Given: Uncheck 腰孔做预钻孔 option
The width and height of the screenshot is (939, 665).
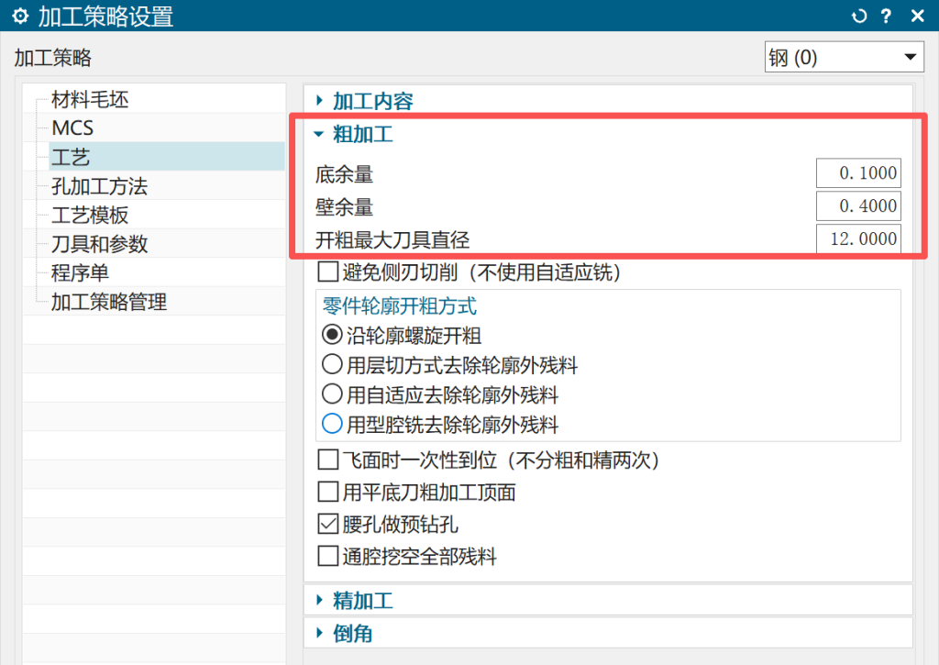Looking at the screenshot, I should (x=328, y=525).
